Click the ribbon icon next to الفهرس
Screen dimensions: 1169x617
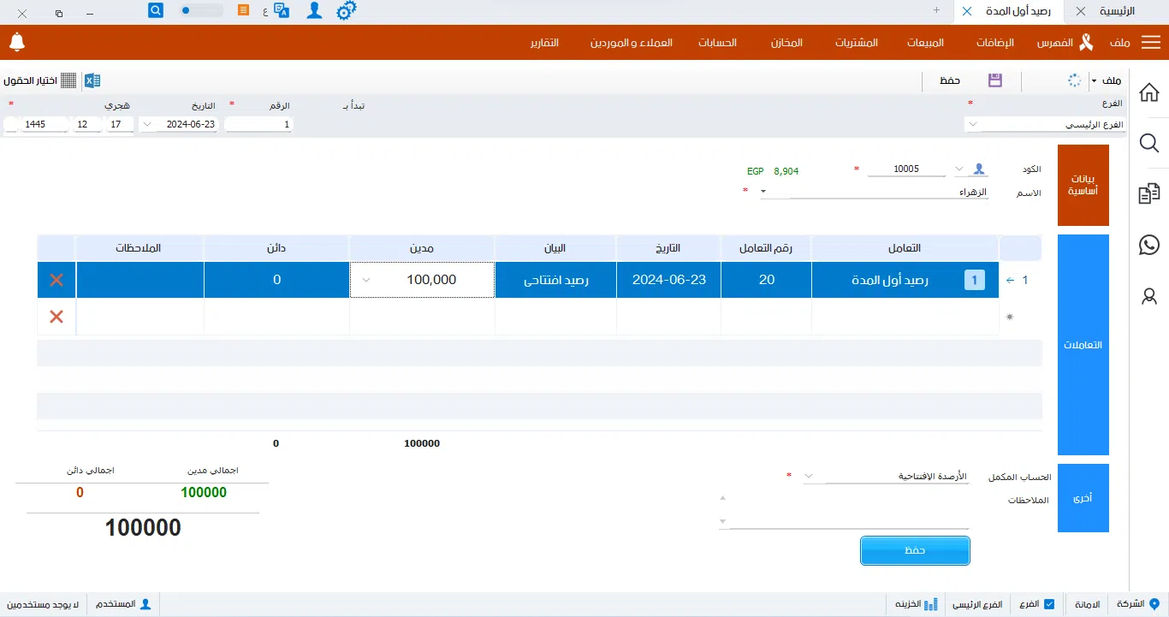1086,42
